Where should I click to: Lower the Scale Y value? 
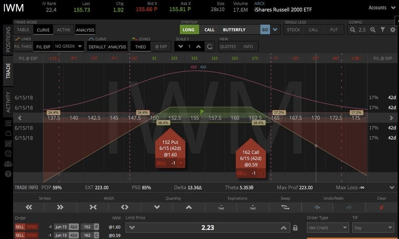point(181,47)
